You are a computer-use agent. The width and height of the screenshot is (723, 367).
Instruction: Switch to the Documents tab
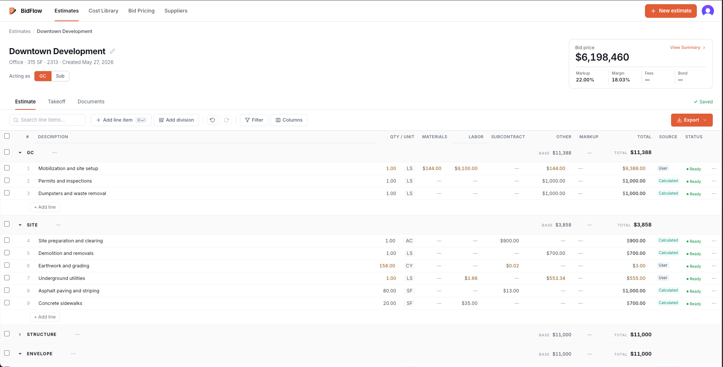(91, 102)
